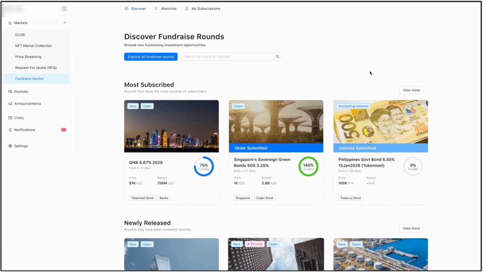Image resolution: width=483 pixels, height=272 pixels.
Task: Open the Singapore Sovereign Green Bonds card image
Action: [276, 121]
